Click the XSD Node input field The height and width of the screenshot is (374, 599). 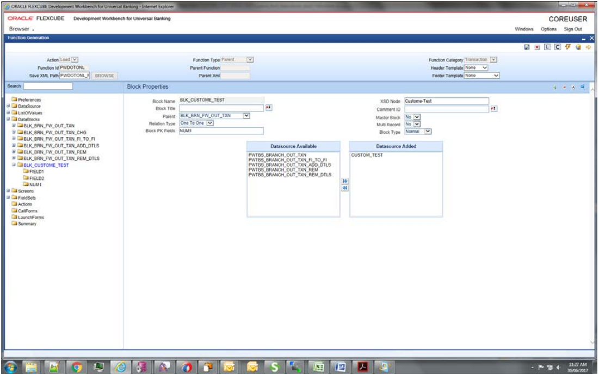click(x=447, y=101)
